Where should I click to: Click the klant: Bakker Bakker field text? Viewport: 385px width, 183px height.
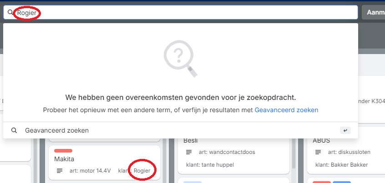[x=342, y=165]
